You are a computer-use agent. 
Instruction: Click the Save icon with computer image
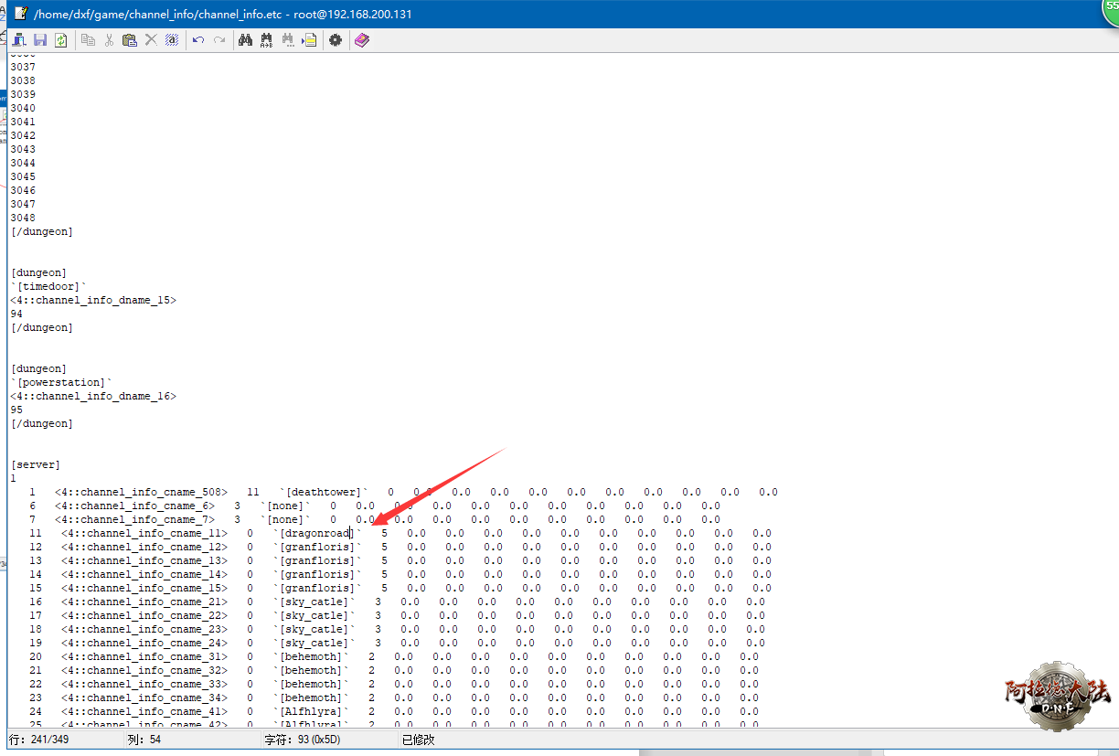[19, 40]
